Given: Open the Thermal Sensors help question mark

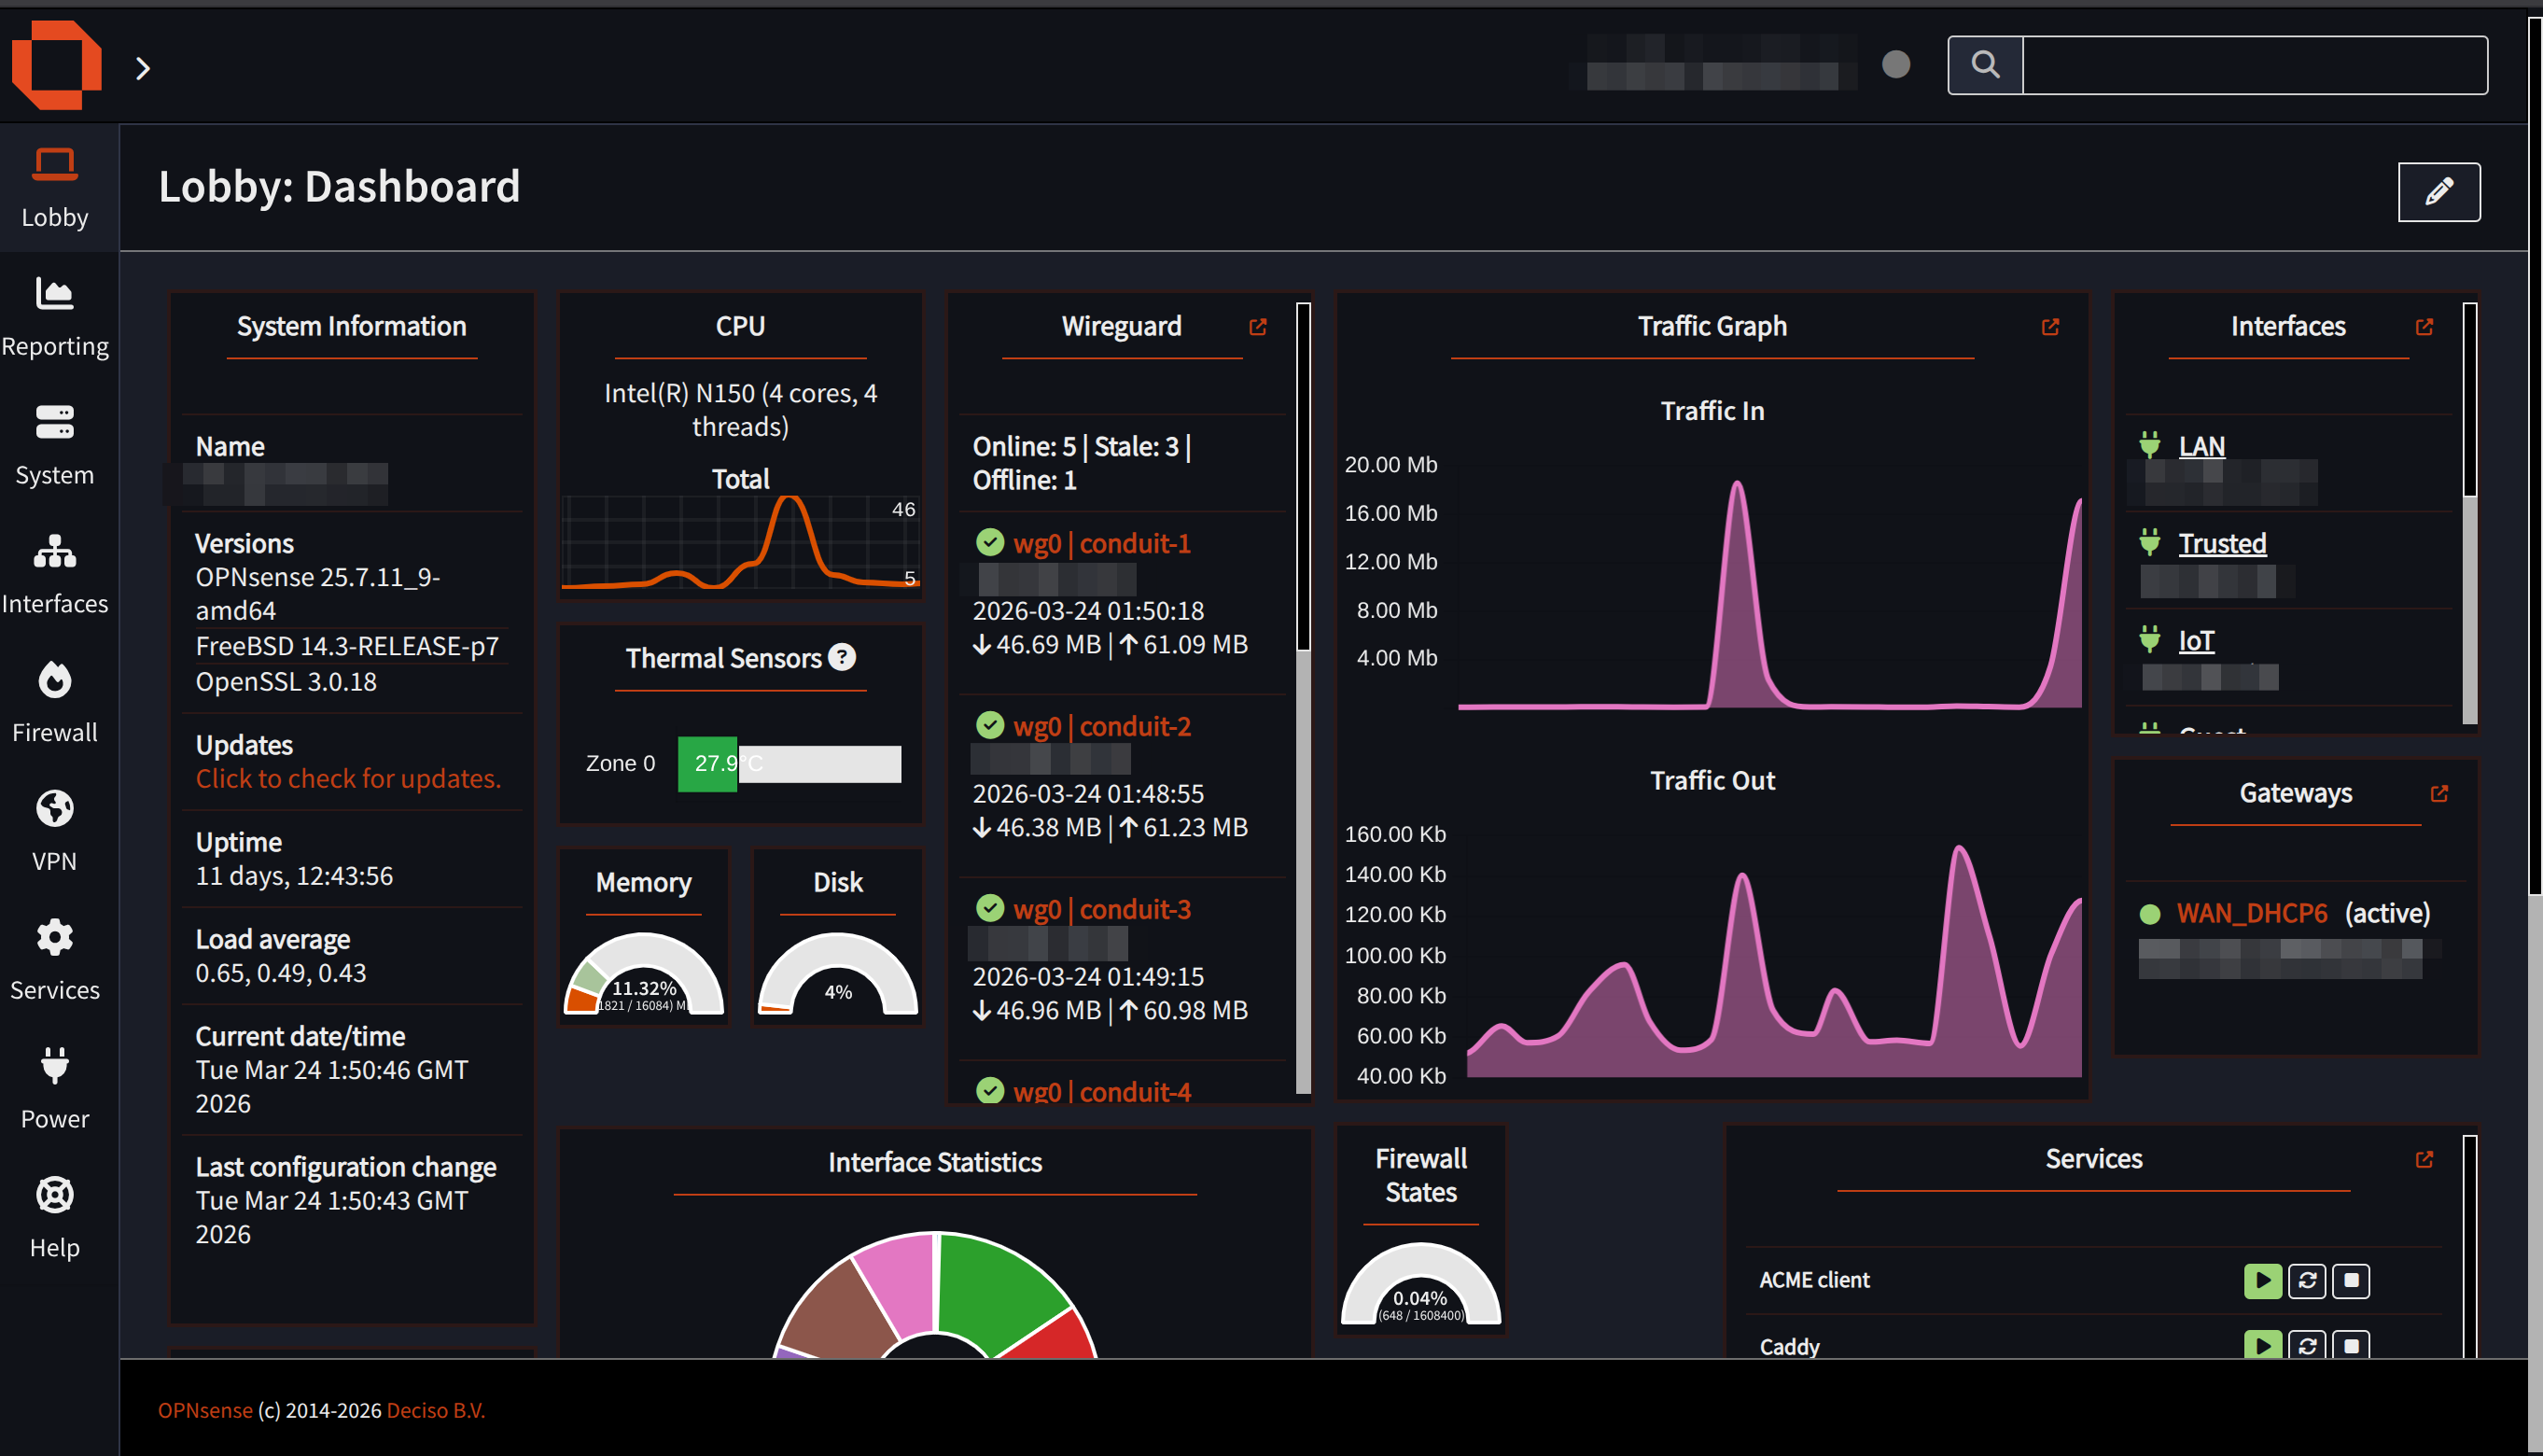Looking at the screenshot, I should [843, 657].
